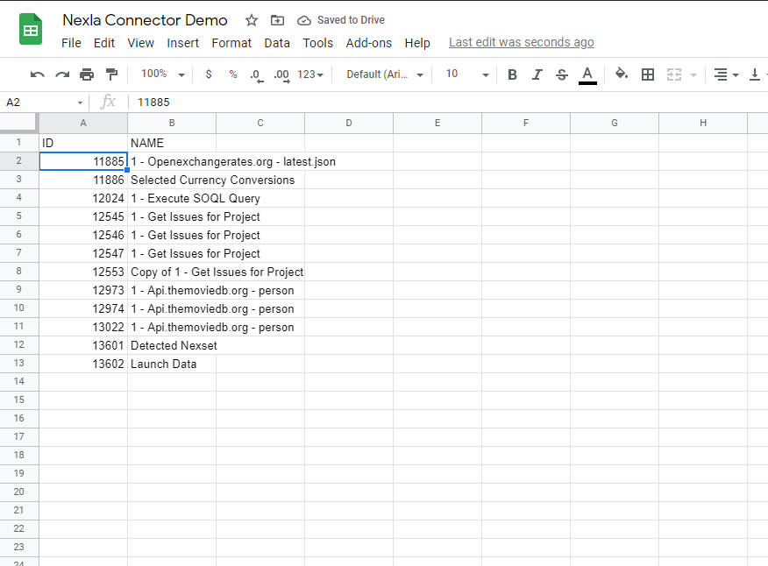Viewport: 768px width, 566px height.
Task: Decrease decimal places
Action: pyautogui.click(x=257, y=75)
